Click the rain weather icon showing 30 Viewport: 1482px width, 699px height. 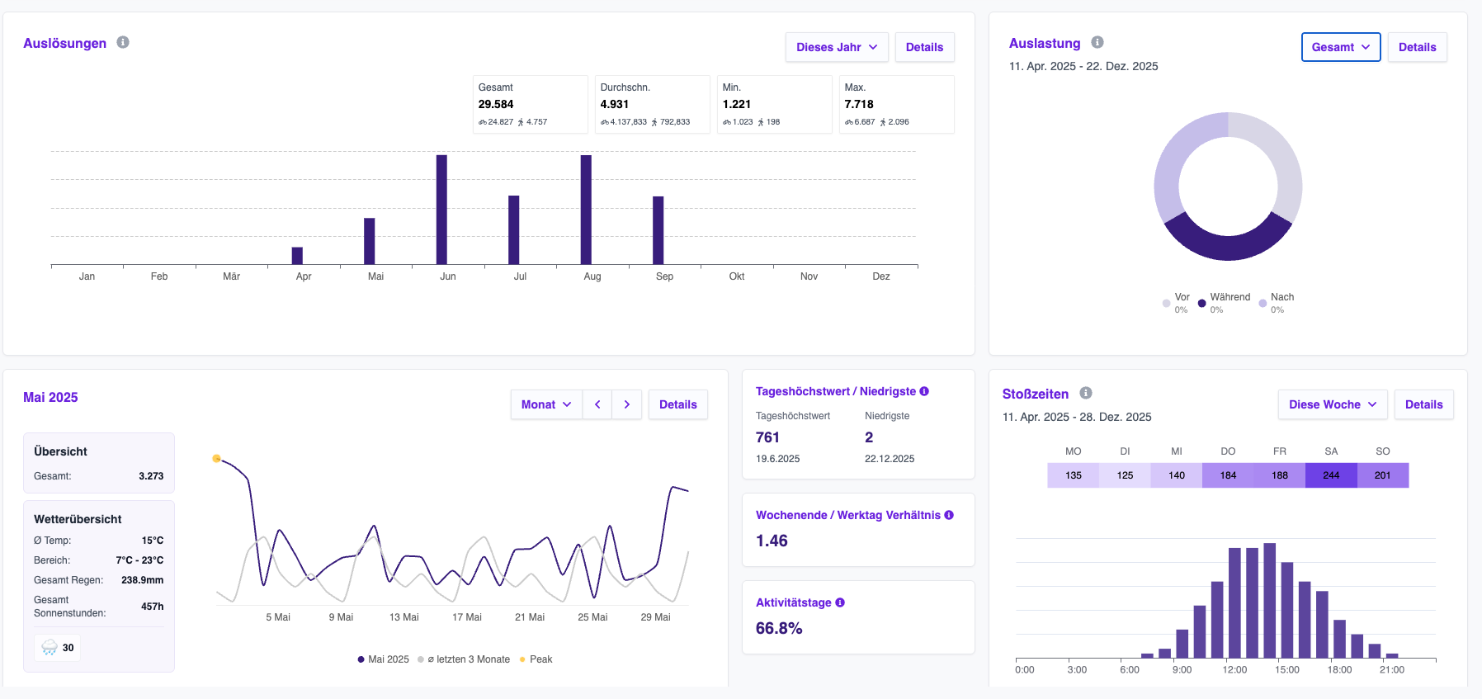click(50, 648)
